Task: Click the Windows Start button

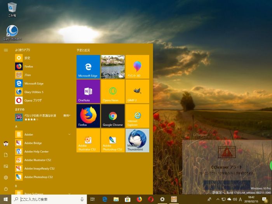Action: click(x=5, y=199)
